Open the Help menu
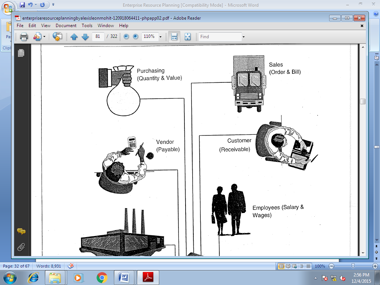 click(124, 26)
